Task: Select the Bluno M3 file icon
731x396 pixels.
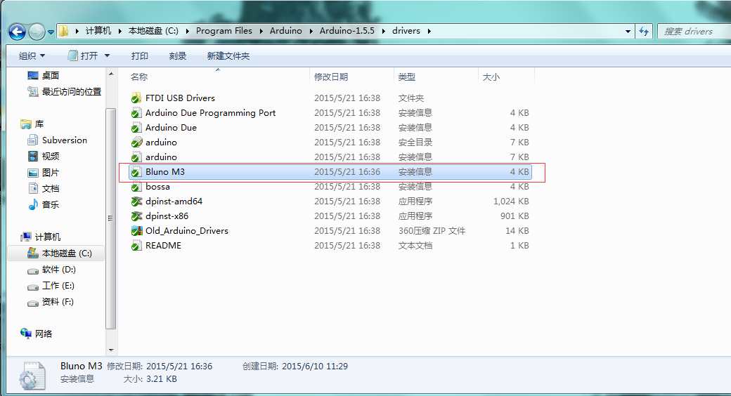Action: pyautogui.click(x=136, y=172)
